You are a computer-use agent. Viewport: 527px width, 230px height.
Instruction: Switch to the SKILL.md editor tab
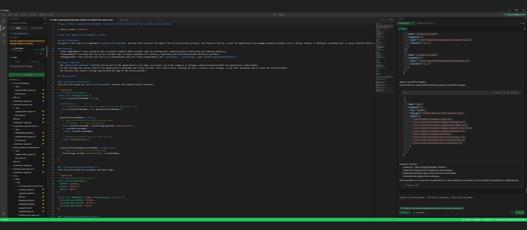(124, 20)
